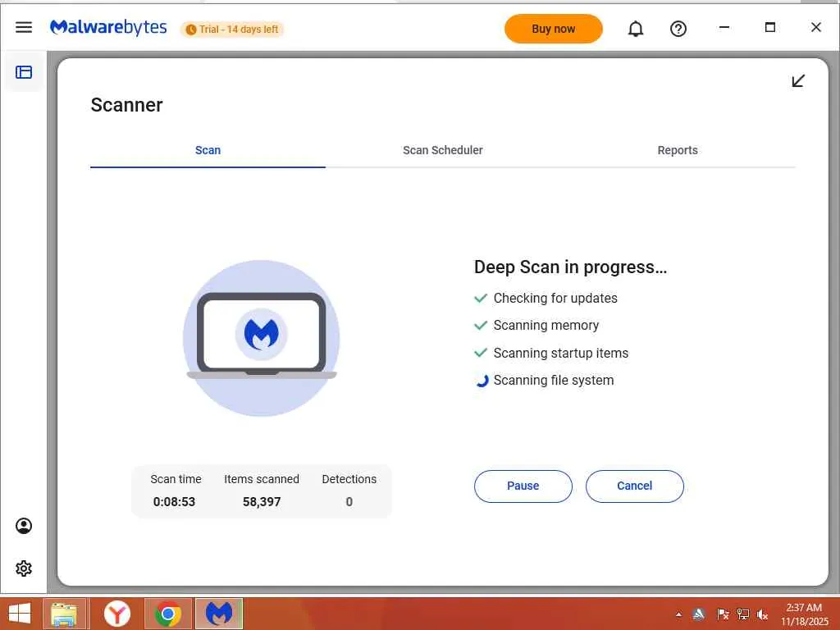
Task: Open the Windows Start menu
Action: coord(20,614)
